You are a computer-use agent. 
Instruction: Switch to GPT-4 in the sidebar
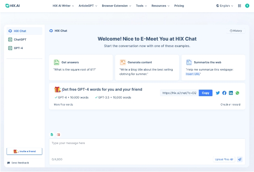[x=24, y=48]
